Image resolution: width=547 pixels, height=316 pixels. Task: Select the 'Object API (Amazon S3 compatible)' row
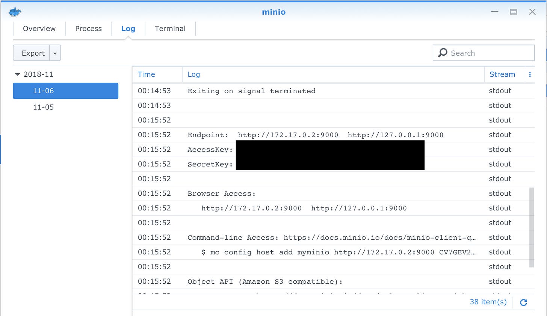(334, 281)
